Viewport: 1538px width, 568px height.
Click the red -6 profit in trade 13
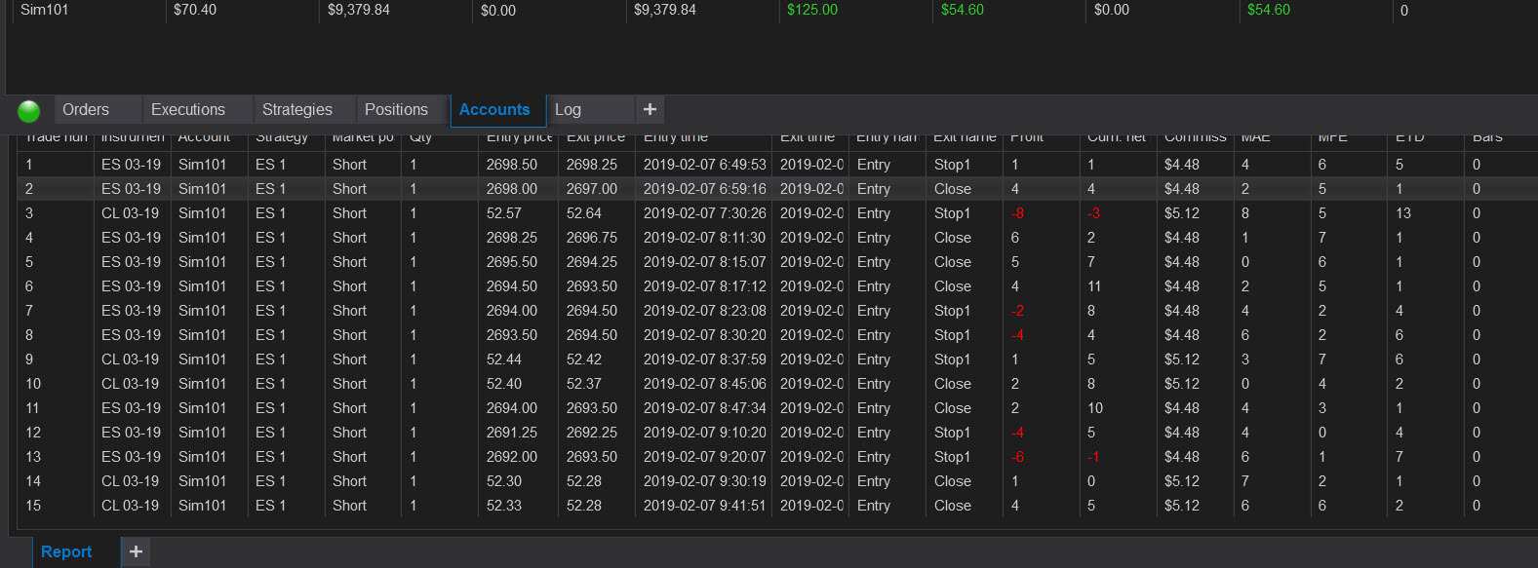[1017, 457]
